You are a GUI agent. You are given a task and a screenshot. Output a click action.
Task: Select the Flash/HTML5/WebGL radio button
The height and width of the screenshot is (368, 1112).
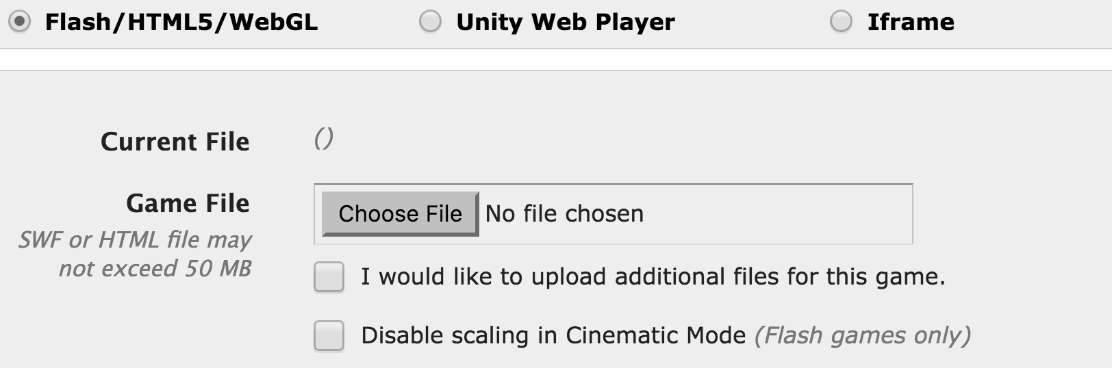(x=19, y=22)
